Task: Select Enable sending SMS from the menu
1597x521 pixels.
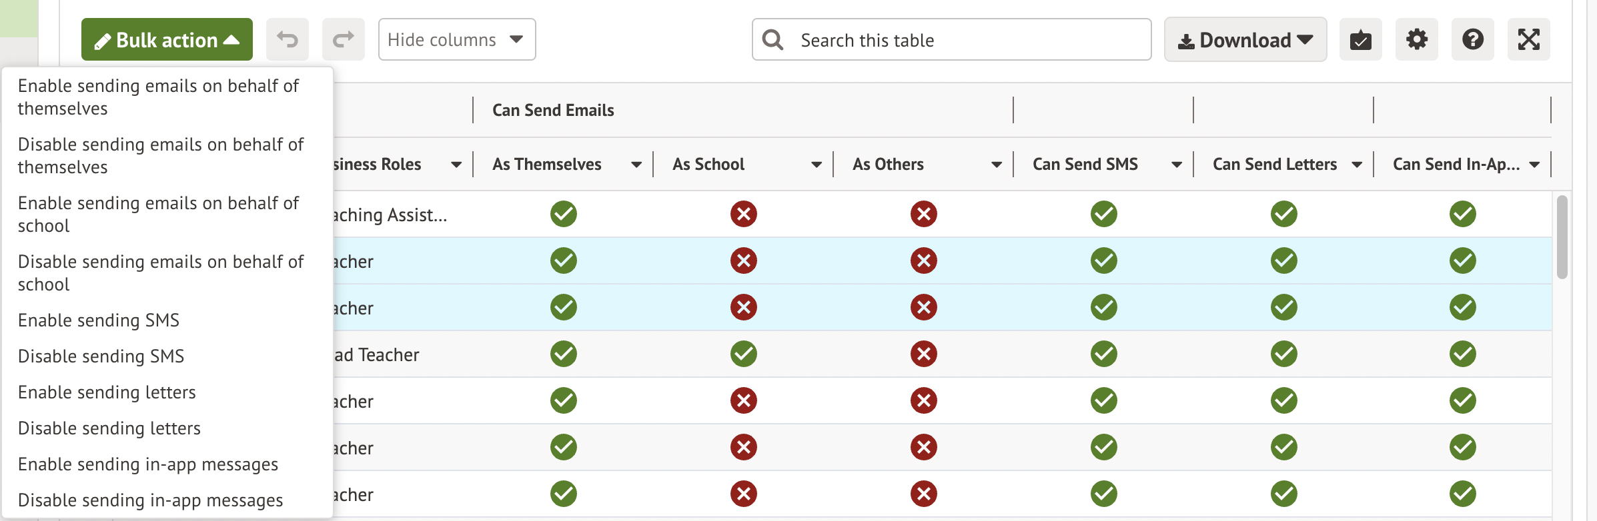Action: [x=99, y=320]
